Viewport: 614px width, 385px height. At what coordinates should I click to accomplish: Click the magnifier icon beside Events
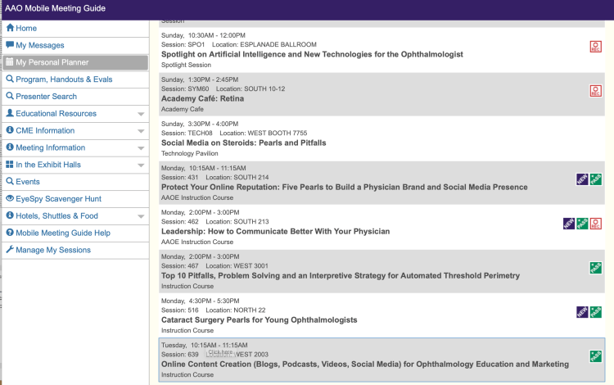10,181
